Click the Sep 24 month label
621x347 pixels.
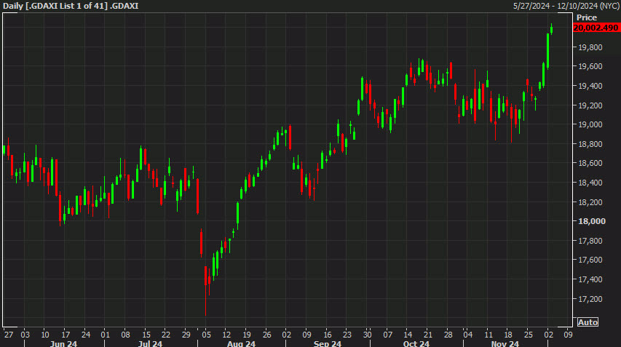pyautogui.click(x=327, y=343)
